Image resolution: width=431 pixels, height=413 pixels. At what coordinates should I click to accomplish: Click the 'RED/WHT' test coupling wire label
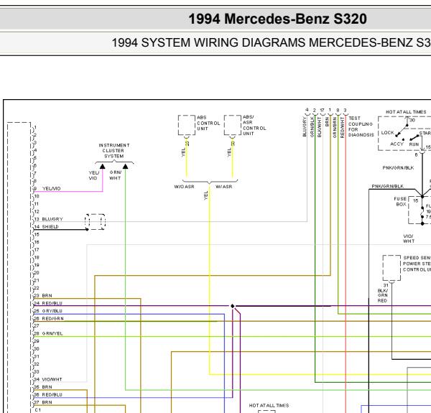tap(342, 127)
